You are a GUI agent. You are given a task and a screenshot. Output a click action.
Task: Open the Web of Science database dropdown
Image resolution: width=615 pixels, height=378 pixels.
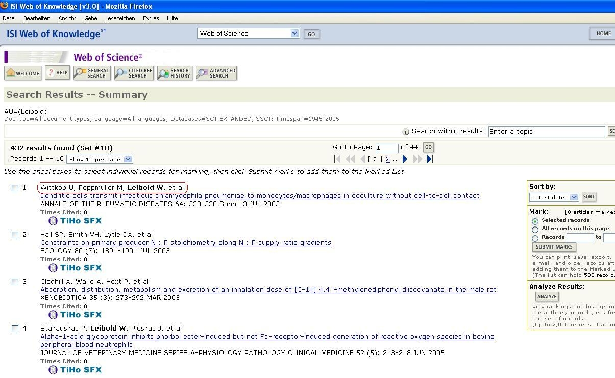(248, 33)
